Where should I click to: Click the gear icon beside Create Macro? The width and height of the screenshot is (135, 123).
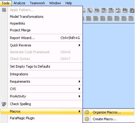pyautogui.click(x=87, y=119)
